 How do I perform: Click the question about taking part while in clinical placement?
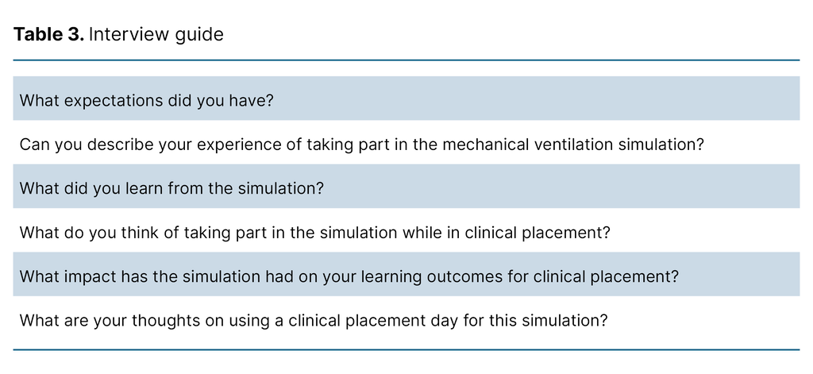click(314, 233)
